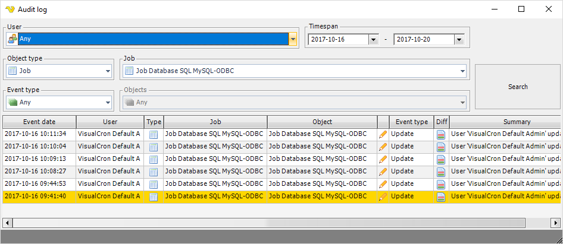Click the Diff icon in the 10:09:13 row
The width and height of the screenshot is (563, 244).
click(x=441, y=159)
